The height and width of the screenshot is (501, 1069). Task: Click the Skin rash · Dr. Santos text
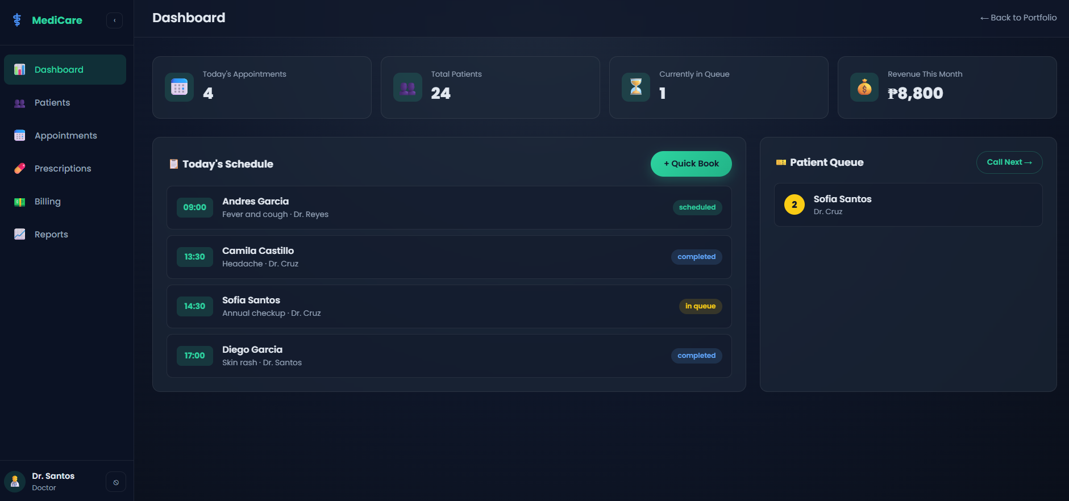pos(262,362)
